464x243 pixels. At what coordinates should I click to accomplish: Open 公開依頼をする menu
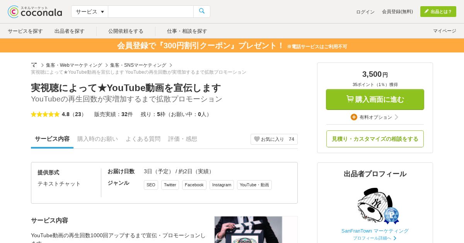[x=126, y=31]
